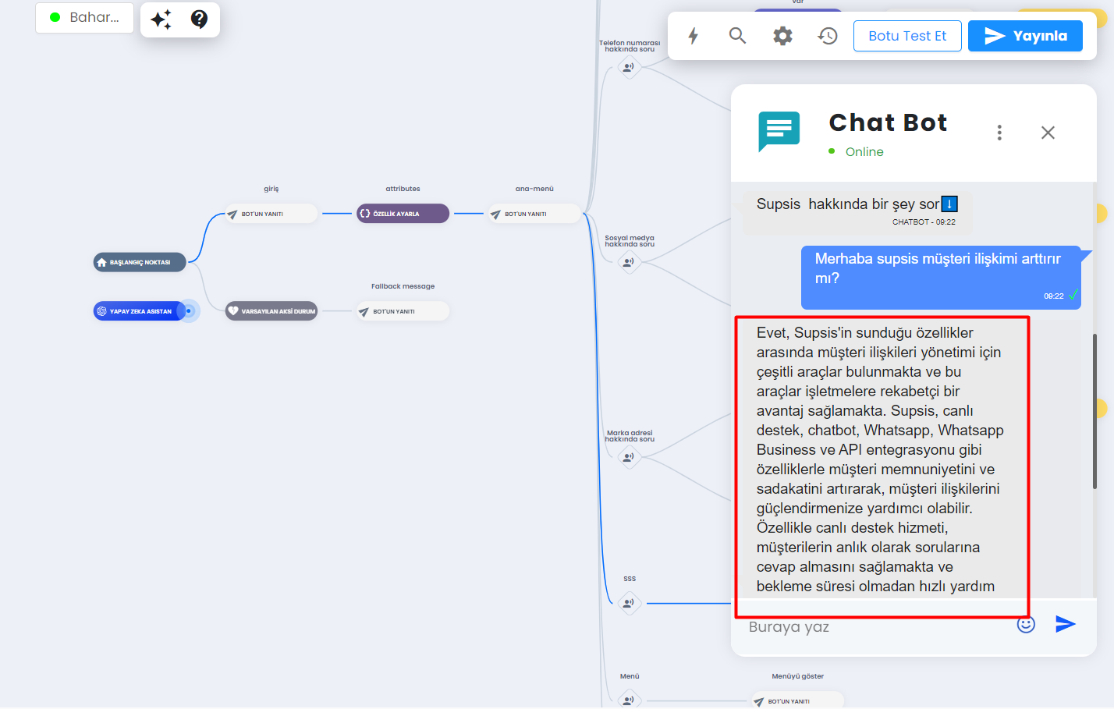Open chat widget three-dot options menu

coord(999,133)
